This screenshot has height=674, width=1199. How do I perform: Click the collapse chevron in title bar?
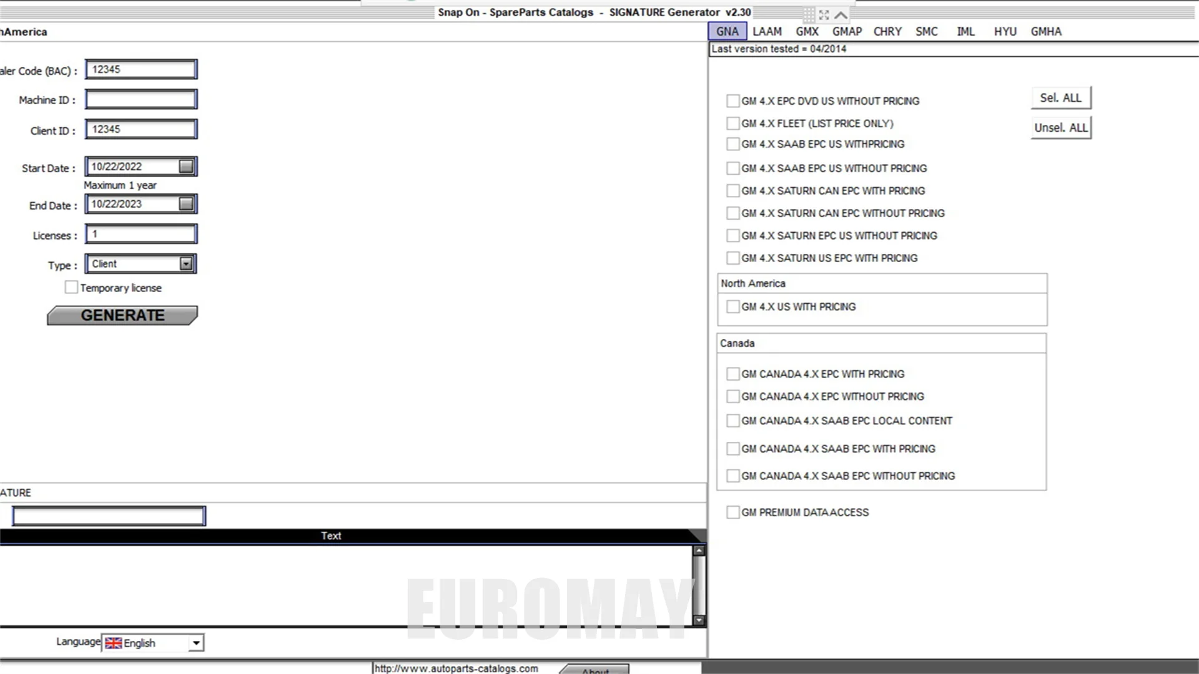click(841, 15)
